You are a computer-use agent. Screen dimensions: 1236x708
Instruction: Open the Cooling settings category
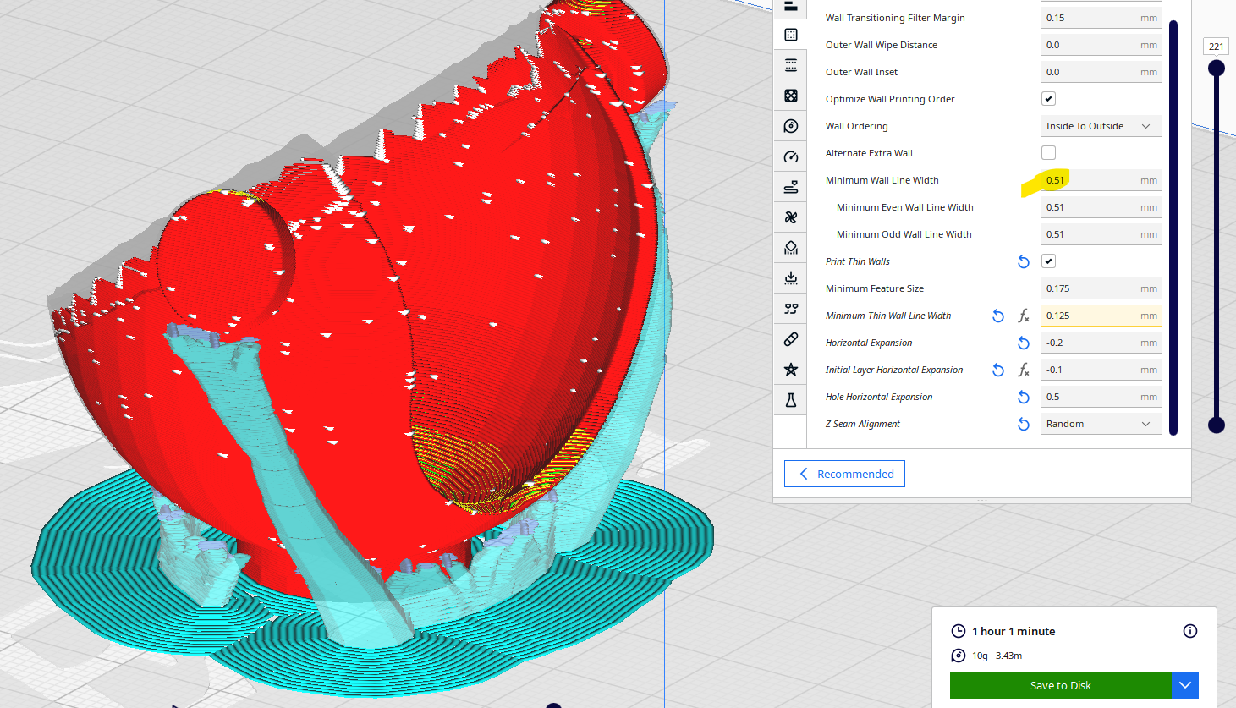click(x=790, y=217)
